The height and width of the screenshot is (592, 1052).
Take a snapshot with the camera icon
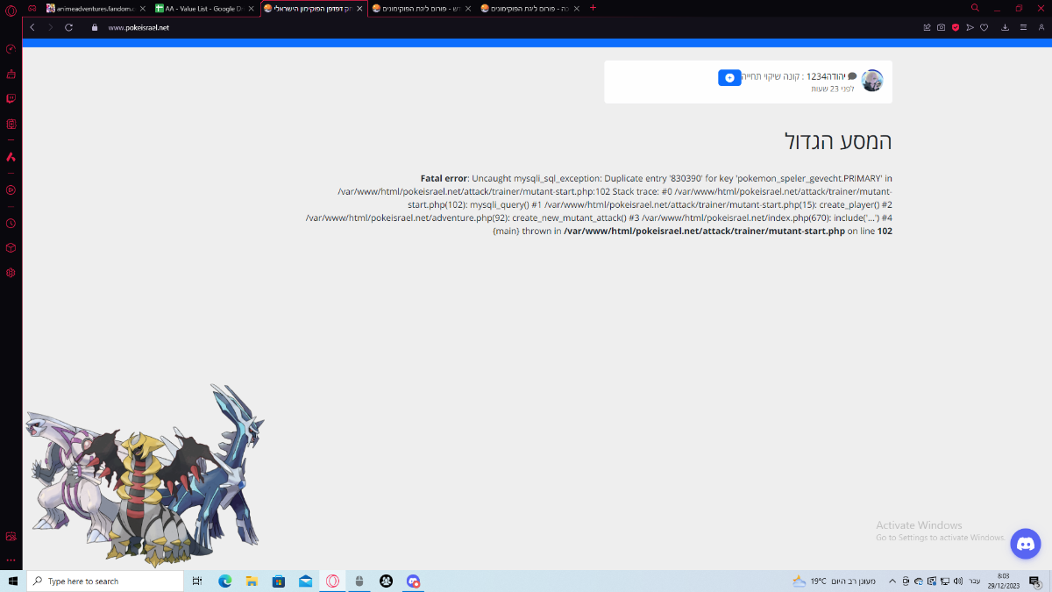(941, 27)
